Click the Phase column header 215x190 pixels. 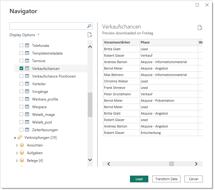point(169,42)
